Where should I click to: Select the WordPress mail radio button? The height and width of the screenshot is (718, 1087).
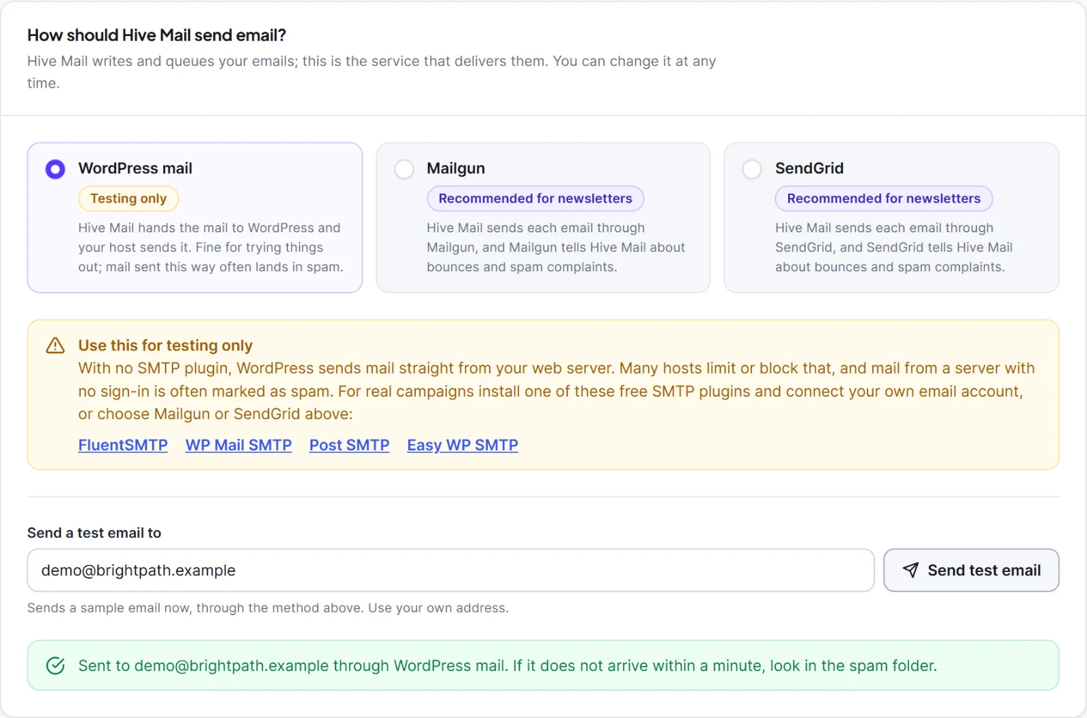point(55,168)
